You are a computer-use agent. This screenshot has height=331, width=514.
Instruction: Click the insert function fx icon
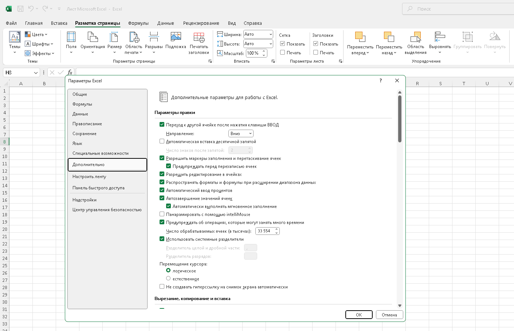tap(70, 72)
